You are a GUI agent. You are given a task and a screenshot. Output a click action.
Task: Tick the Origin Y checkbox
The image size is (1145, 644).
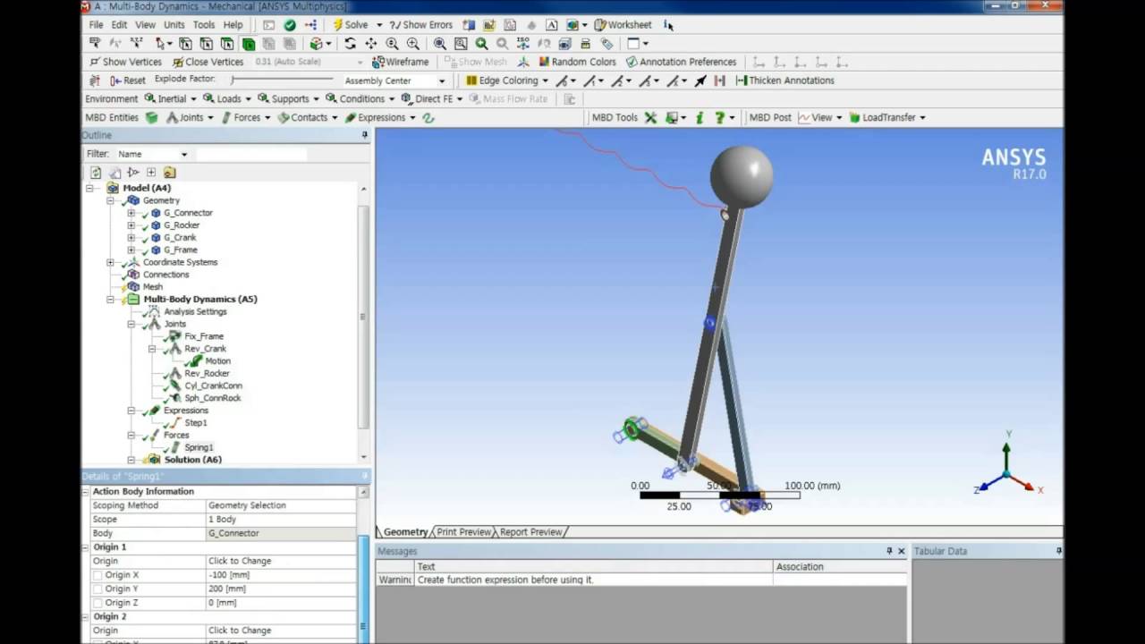pos(98,589)
